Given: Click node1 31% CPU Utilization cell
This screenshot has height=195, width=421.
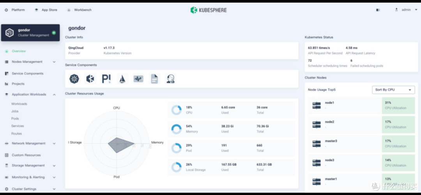Looking at the screenshot, I should (398, 105).
